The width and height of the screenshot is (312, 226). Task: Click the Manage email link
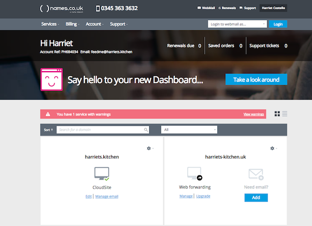point(107,196)
